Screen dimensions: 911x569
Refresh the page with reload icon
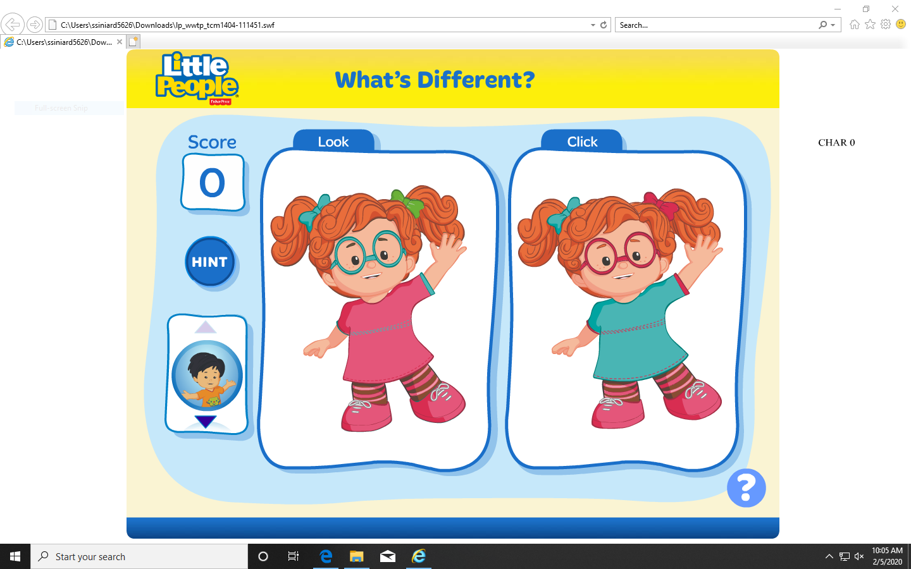604,25
